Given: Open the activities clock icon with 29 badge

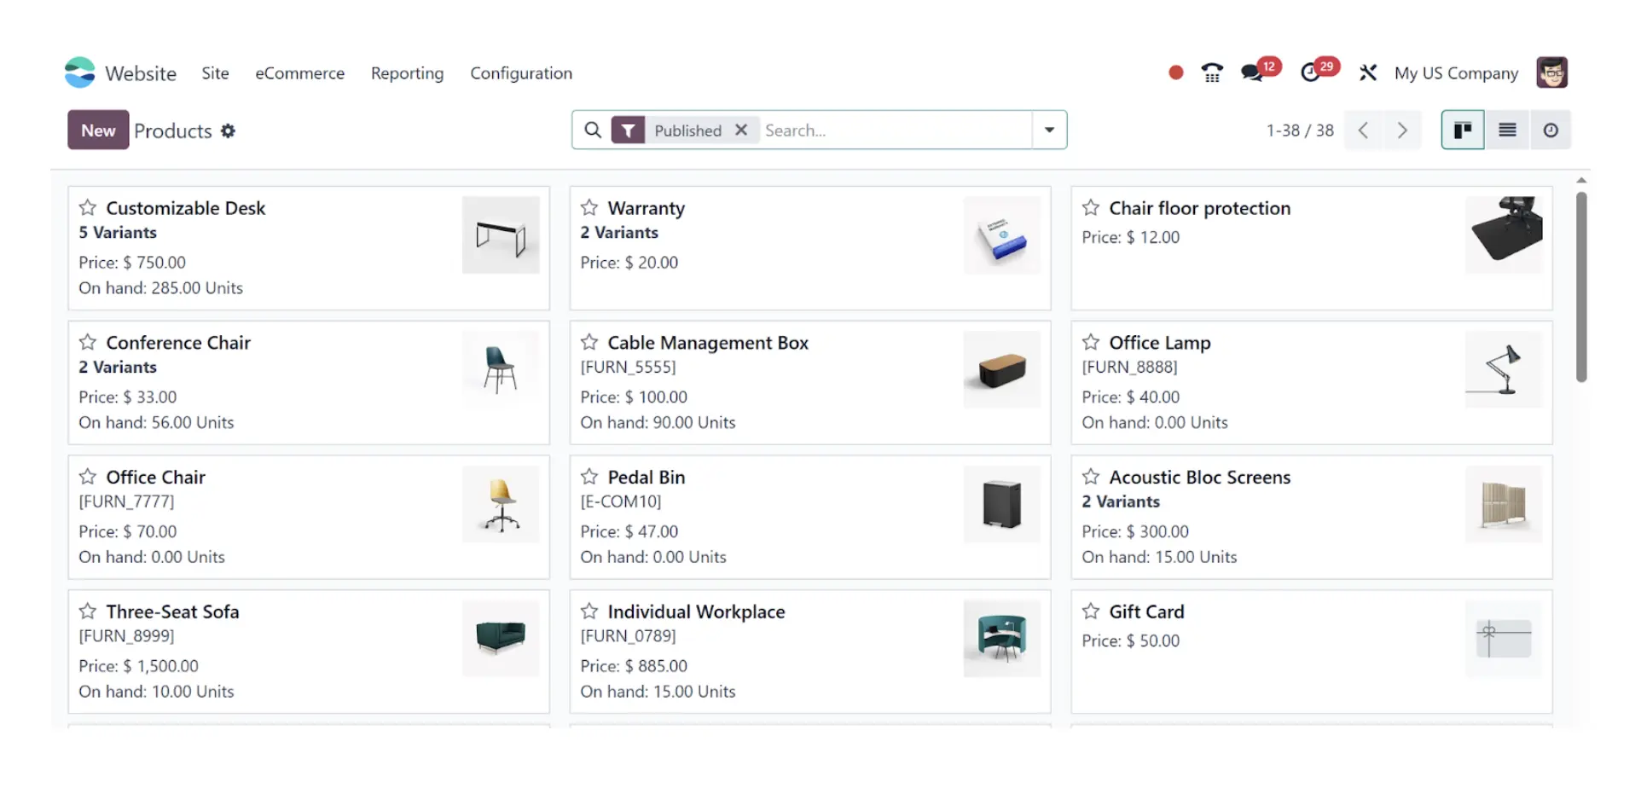Looking at the screenshot, I should (1311, 73).
